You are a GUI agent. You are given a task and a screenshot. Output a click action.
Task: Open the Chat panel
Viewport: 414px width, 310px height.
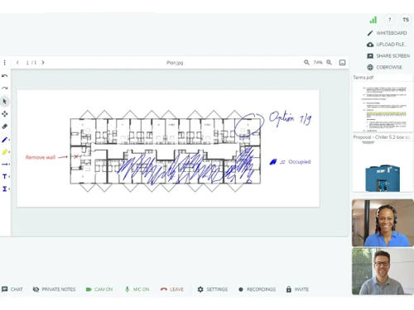click(12, 289)
